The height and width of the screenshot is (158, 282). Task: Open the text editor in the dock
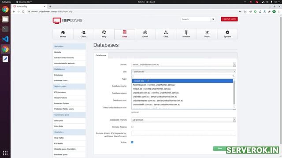tap(5, 59)
